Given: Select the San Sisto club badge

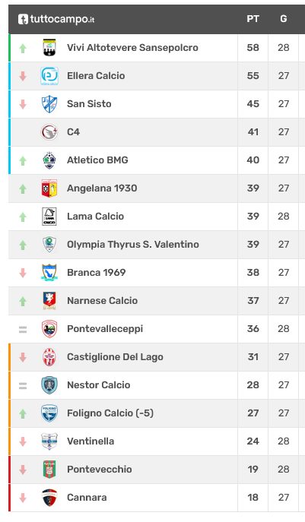Looking at the screenshot, I should click(49, 104).
